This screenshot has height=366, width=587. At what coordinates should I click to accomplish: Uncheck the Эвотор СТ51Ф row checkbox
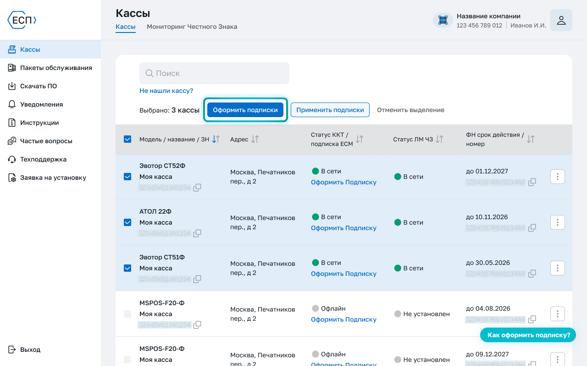[127, 268]
